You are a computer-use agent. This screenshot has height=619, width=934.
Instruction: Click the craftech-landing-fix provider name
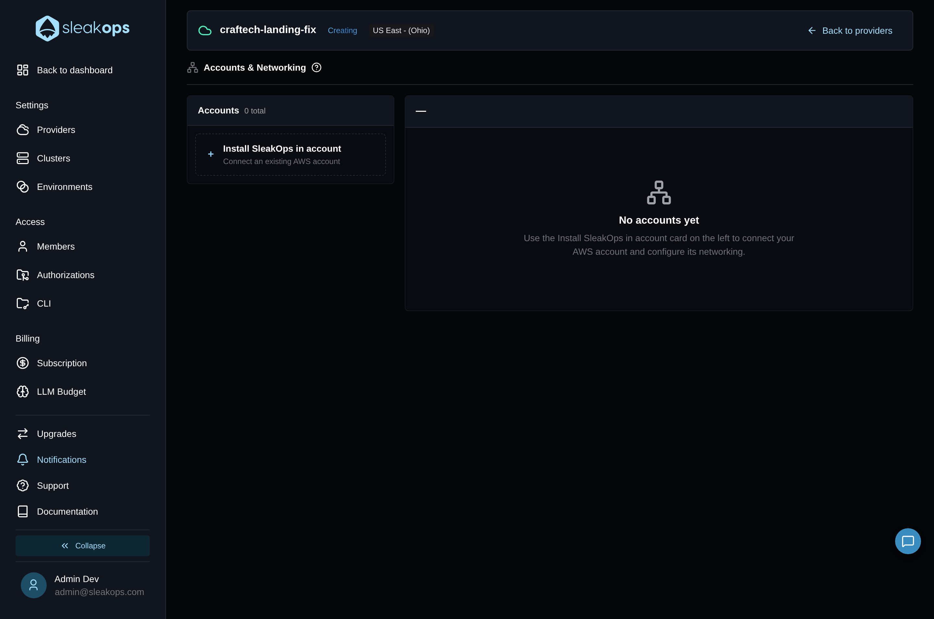tap(268, 29)
